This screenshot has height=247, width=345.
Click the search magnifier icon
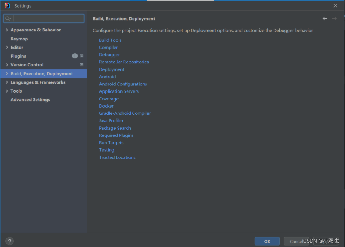tap(8, 18)
